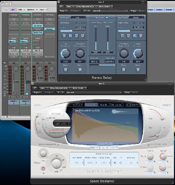Toggle the red filter on button in Space Designer
The width and height of the screenshot is (175, 185).
click(43, 169)
